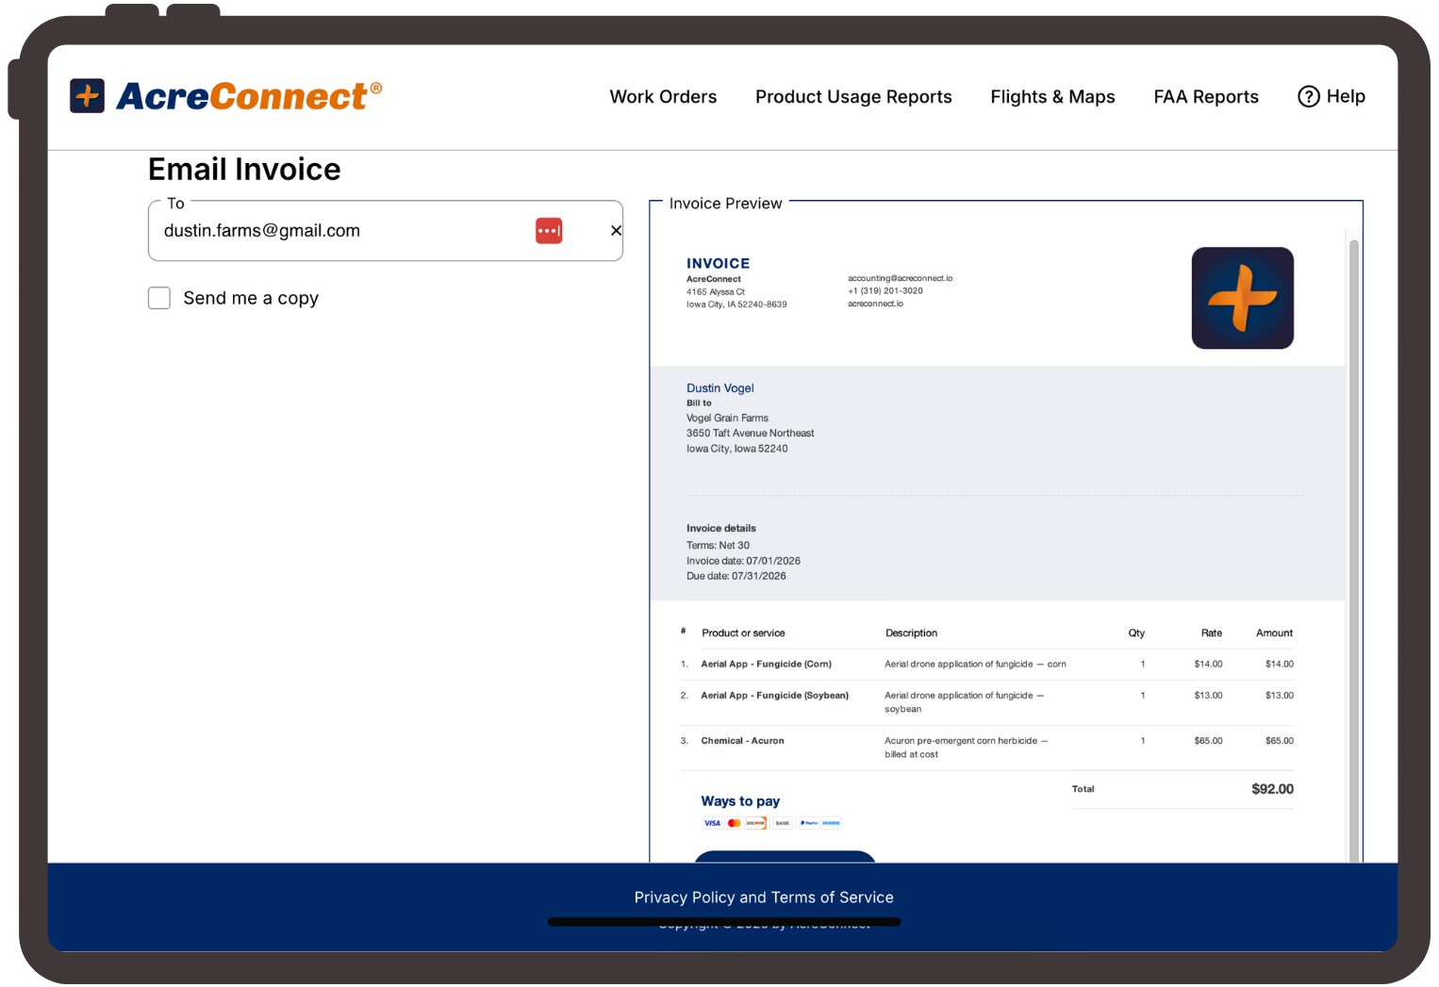Click the AcreConnect plus logo in invoice
Image resolution: width=1439 pixels, height=987 pixels.
(x=1242, y=298)
